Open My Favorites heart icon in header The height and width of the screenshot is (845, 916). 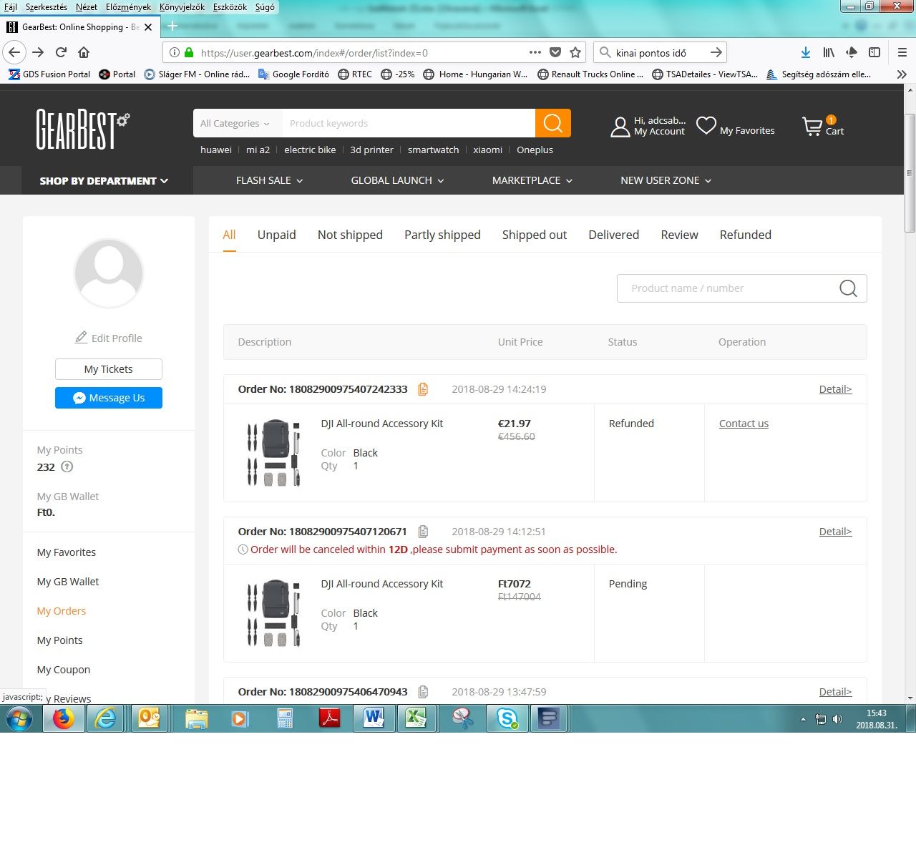[706, 125]
